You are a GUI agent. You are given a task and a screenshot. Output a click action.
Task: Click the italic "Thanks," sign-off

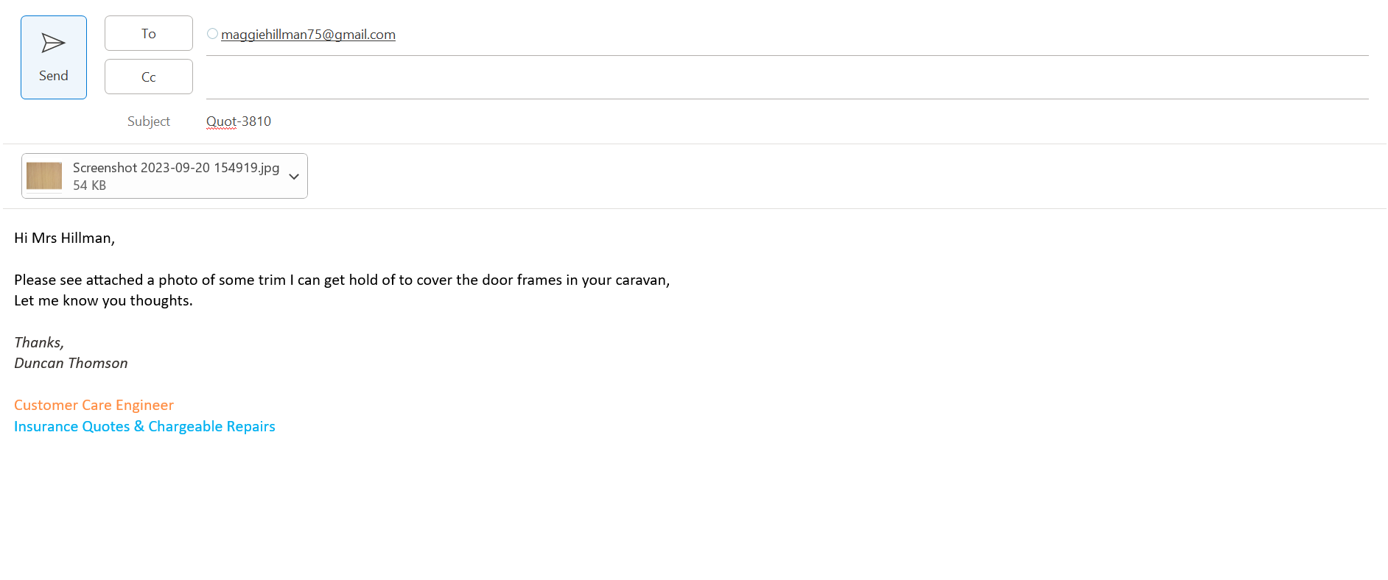39,343
